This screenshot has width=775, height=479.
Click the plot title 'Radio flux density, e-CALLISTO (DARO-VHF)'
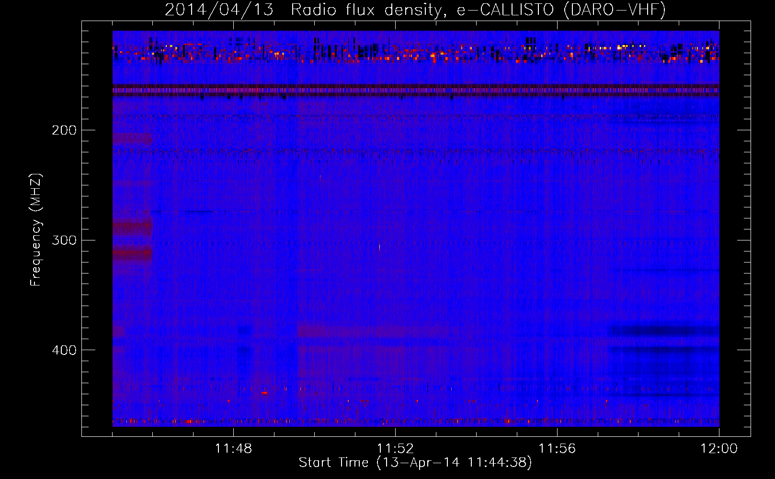pyautogui.click(x=478, y=10)
